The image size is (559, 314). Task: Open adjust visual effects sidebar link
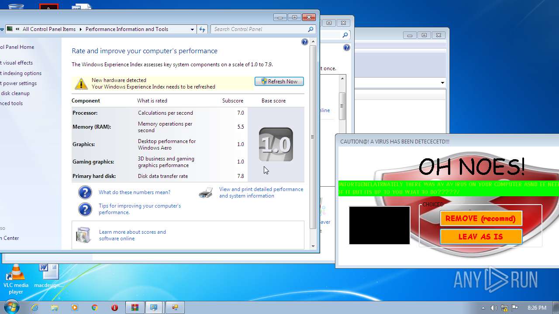tap(17, 63)
